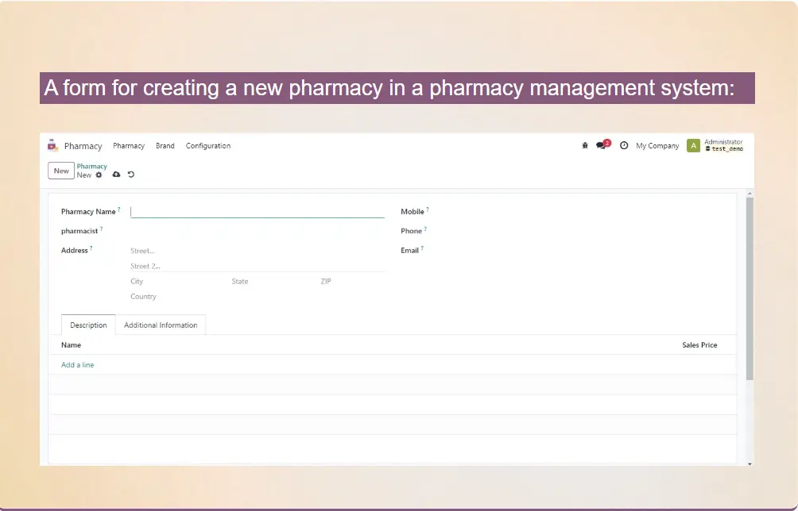The image size is (798, 511).
Task: Click the Administrator avatar icon
Action: (x=693, y=146)
